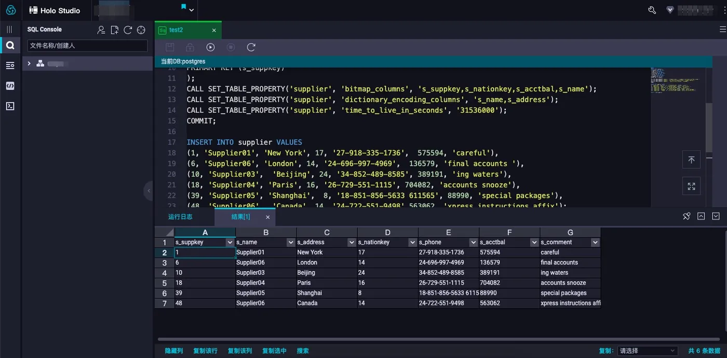Screen dimensions: 727x358
Task: Click the results horizontal scrollbar
Action: click(x=439, y=340)
